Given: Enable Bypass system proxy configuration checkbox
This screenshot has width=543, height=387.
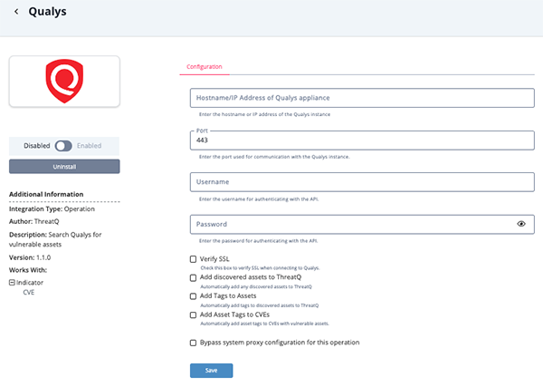Looking at the screenshot, I should 194,343.
